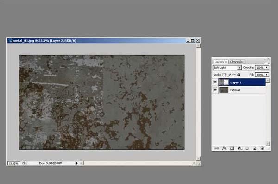This screenshot has height=184, width=278.
Task: Hide Layer 2 using its eye icon
Action: [x=215, y=82]
